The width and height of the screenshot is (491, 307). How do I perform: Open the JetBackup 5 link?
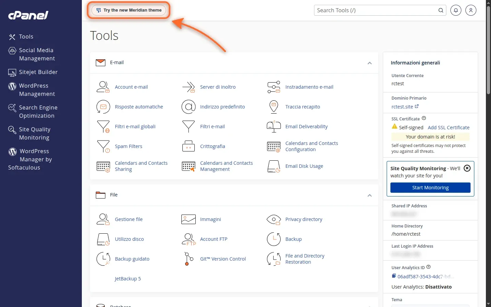point(128,279)
